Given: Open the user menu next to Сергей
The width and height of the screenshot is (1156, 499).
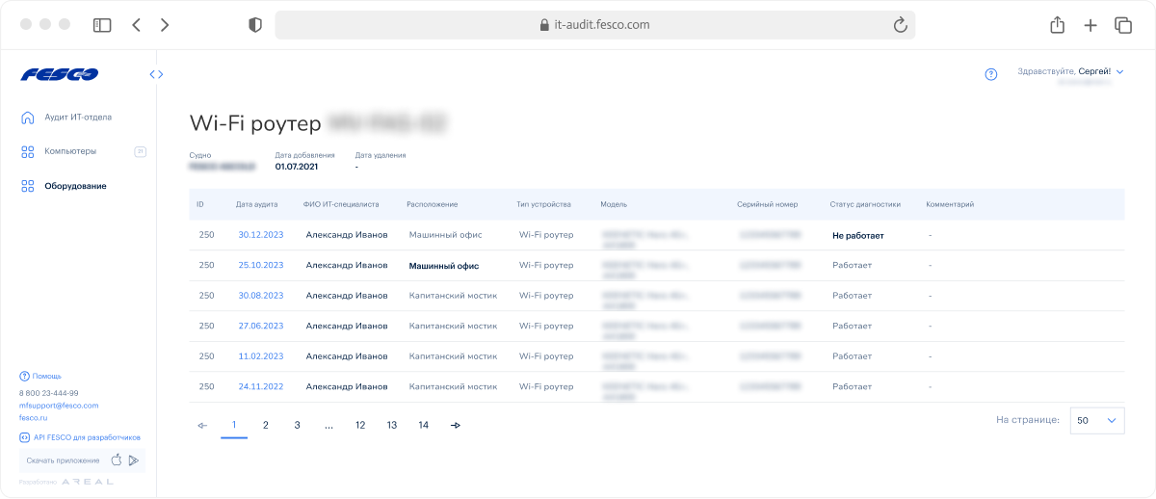Looking at the screenshot, I should coord(1120,71).
